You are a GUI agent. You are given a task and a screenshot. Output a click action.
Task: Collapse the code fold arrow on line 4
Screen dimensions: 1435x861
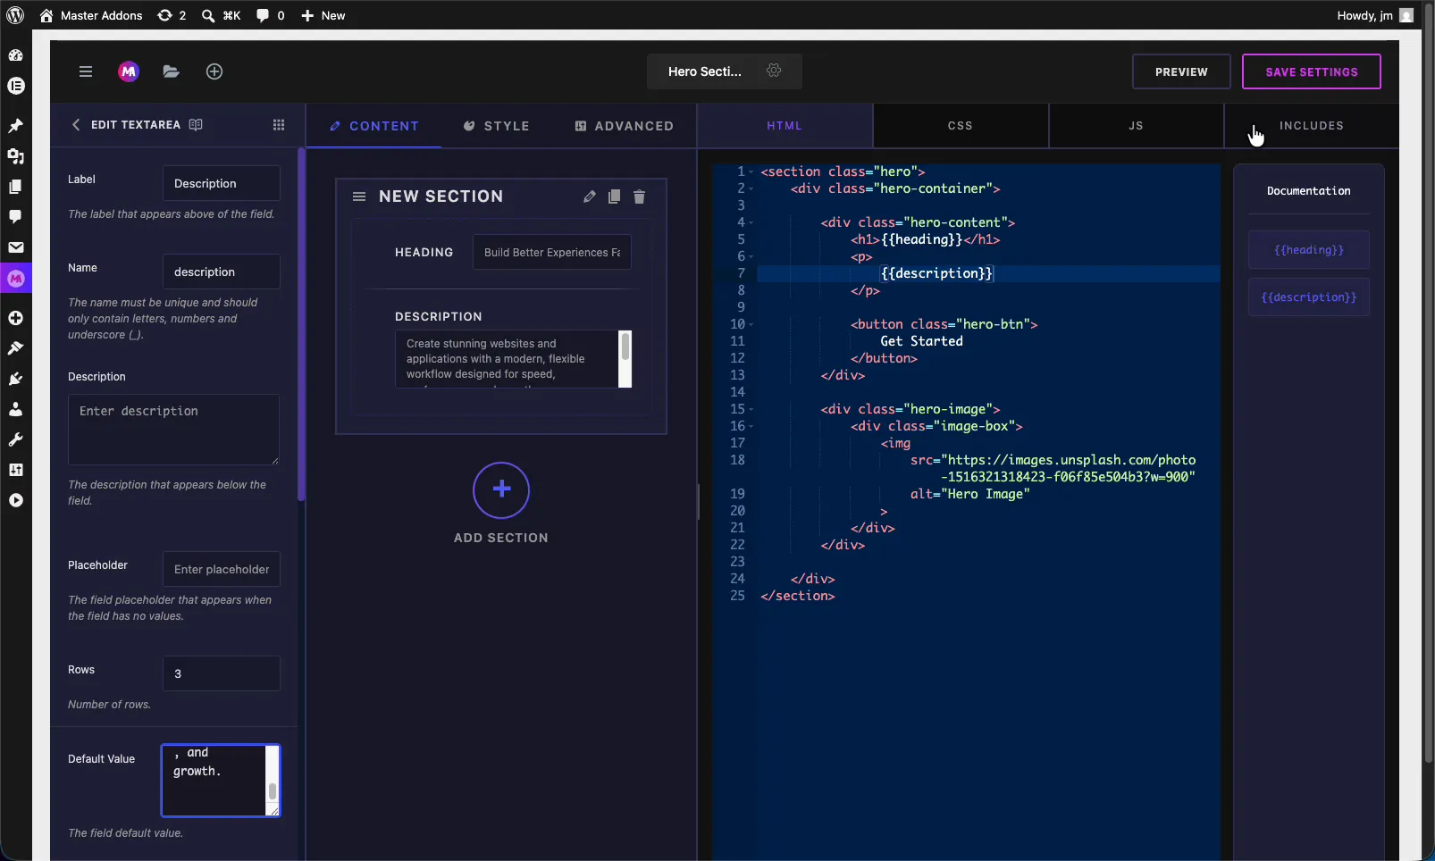(751, 222)
